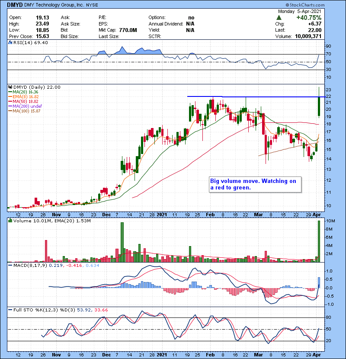
Task: Click the 90 label on the RSI axis
Action: pyautogui.click(x=328, y=46)
